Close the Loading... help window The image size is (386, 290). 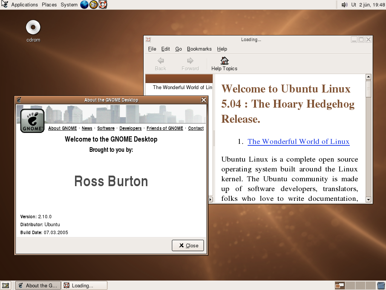368,39
